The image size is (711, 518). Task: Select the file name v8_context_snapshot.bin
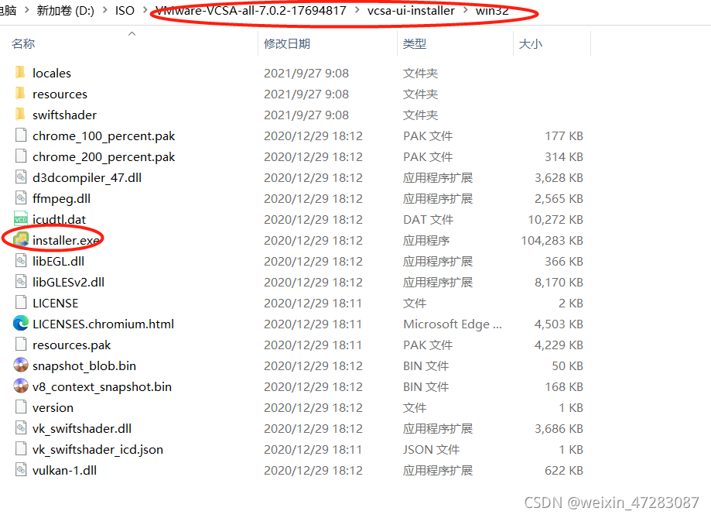[x=102, y=386]
